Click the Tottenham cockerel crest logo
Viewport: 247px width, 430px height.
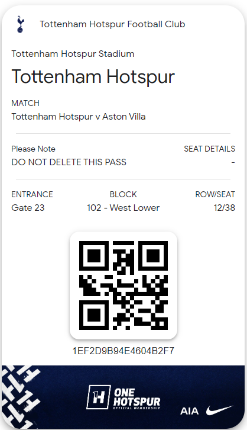[x=20, y=24]
